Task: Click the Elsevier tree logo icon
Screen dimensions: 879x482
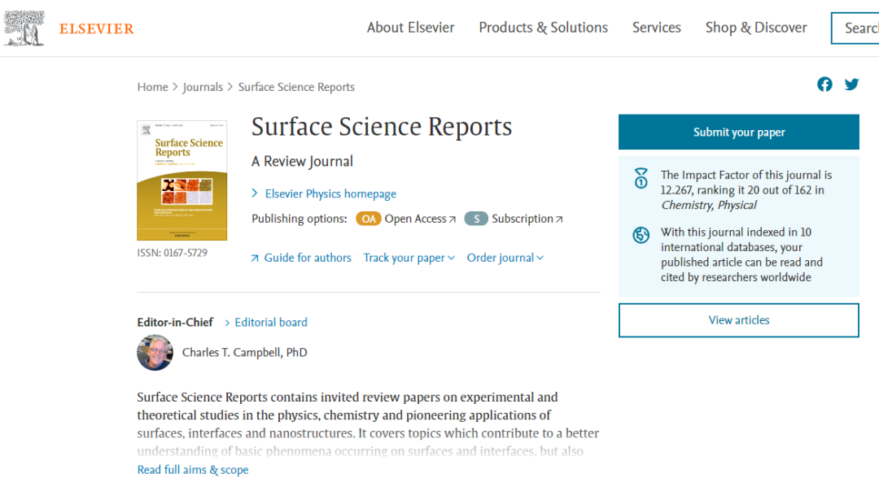Action: click(24, 28)
